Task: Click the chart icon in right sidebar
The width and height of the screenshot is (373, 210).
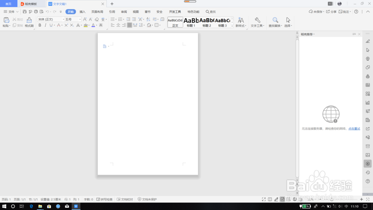Action: coord(368,103)
